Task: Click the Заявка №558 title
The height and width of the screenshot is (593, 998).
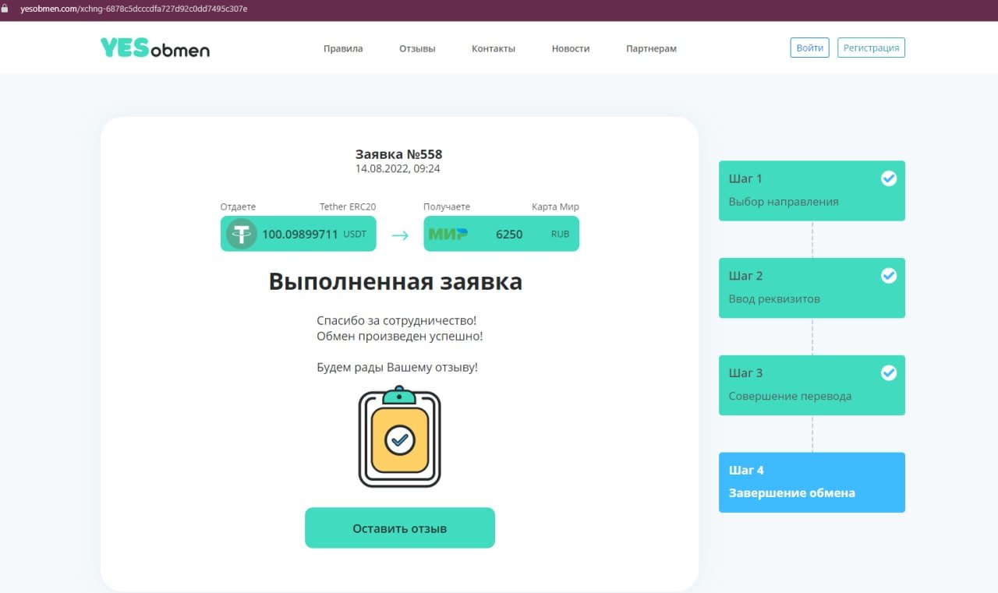Action: point(399,154)
